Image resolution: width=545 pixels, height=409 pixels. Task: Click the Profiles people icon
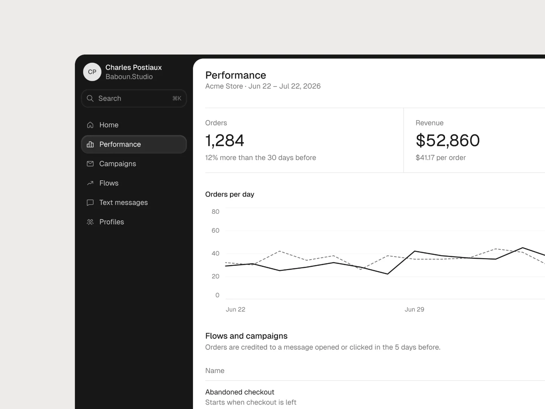[90, 222]
